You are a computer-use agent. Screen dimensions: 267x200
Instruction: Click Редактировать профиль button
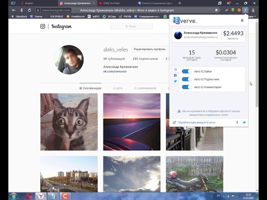tap(150, 49)
